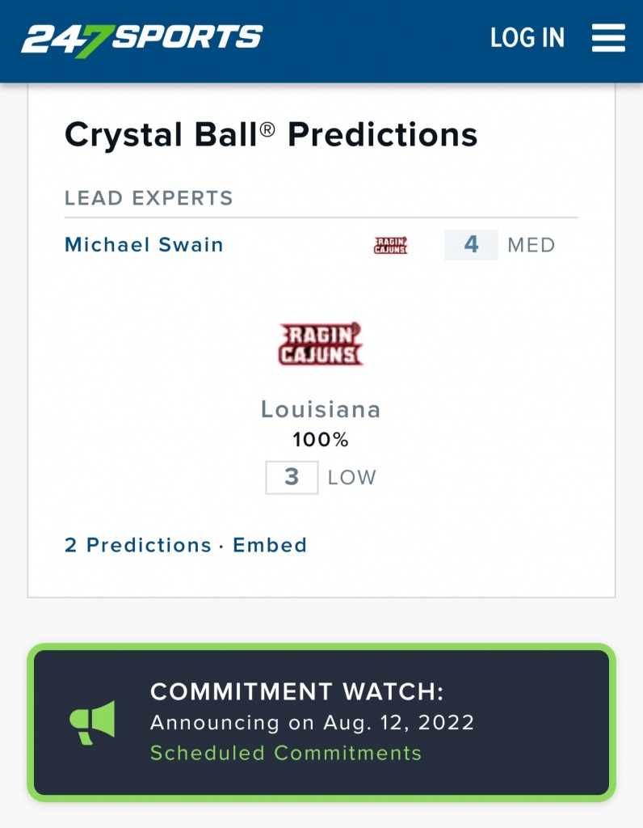
Task: Select the Louisiana team name
Action: [x=321, y=409]
